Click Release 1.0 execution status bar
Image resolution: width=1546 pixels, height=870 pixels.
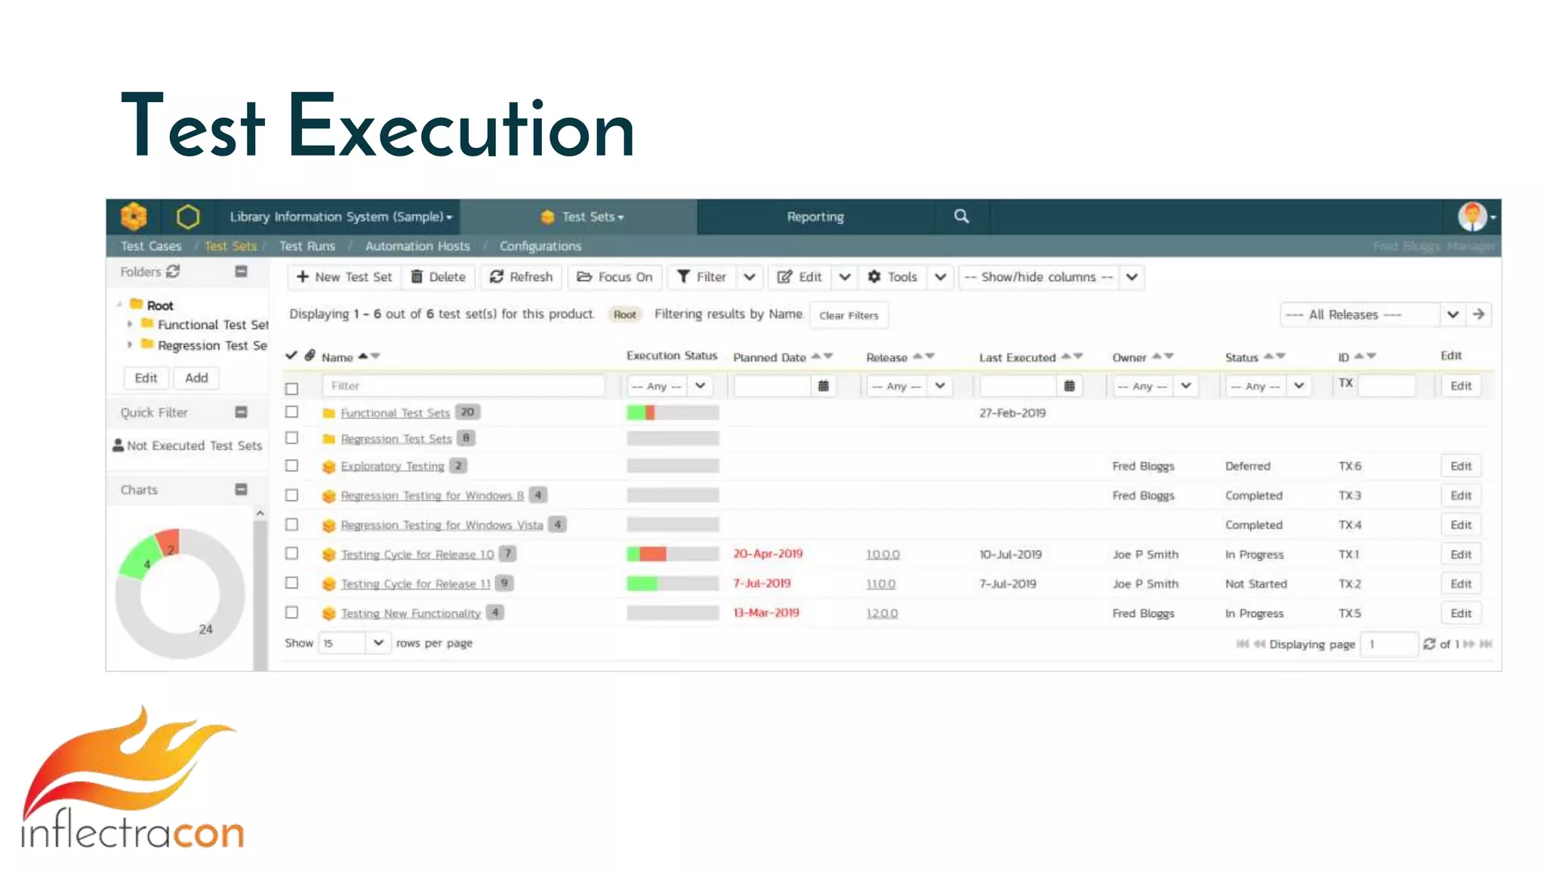[x=673, y=554]
